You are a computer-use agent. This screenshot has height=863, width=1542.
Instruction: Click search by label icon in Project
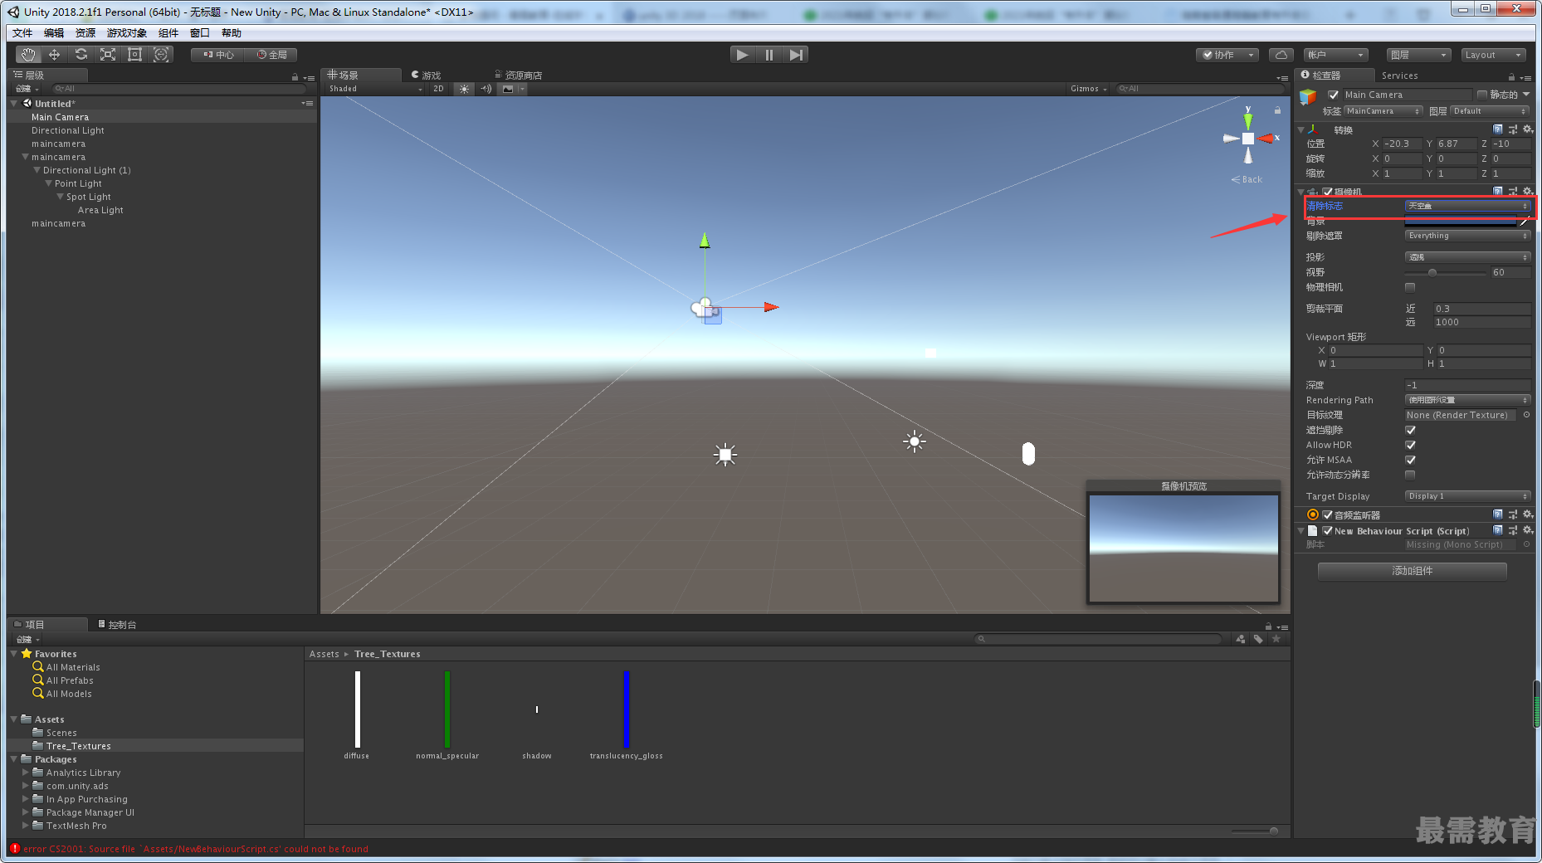point(1258,639)
